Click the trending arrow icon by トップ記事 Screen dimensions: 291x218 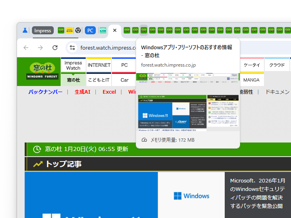pos(38,164)
